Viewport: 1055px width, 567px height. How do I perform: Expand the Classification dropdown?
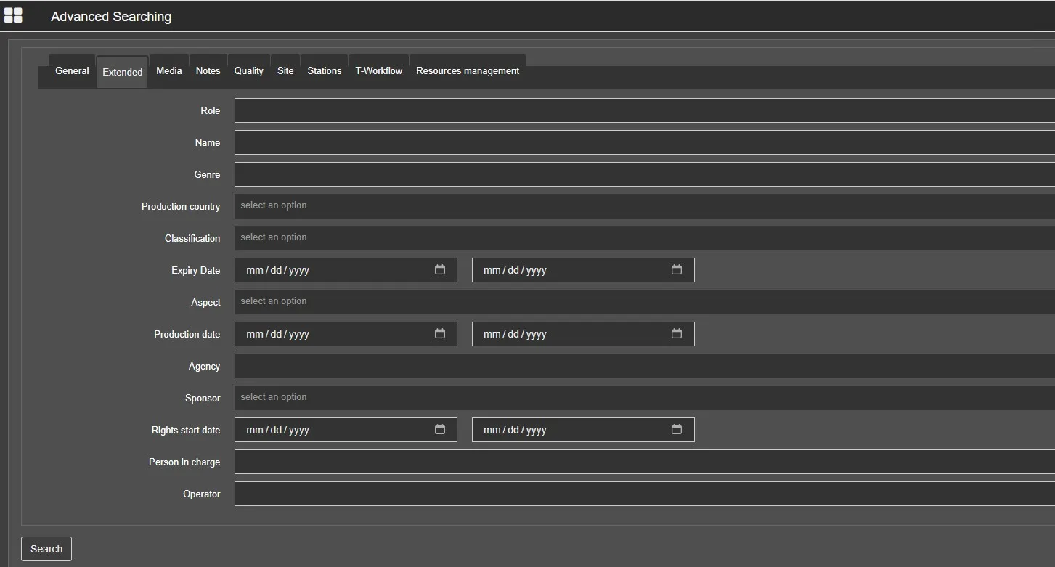tap(643, 238)
